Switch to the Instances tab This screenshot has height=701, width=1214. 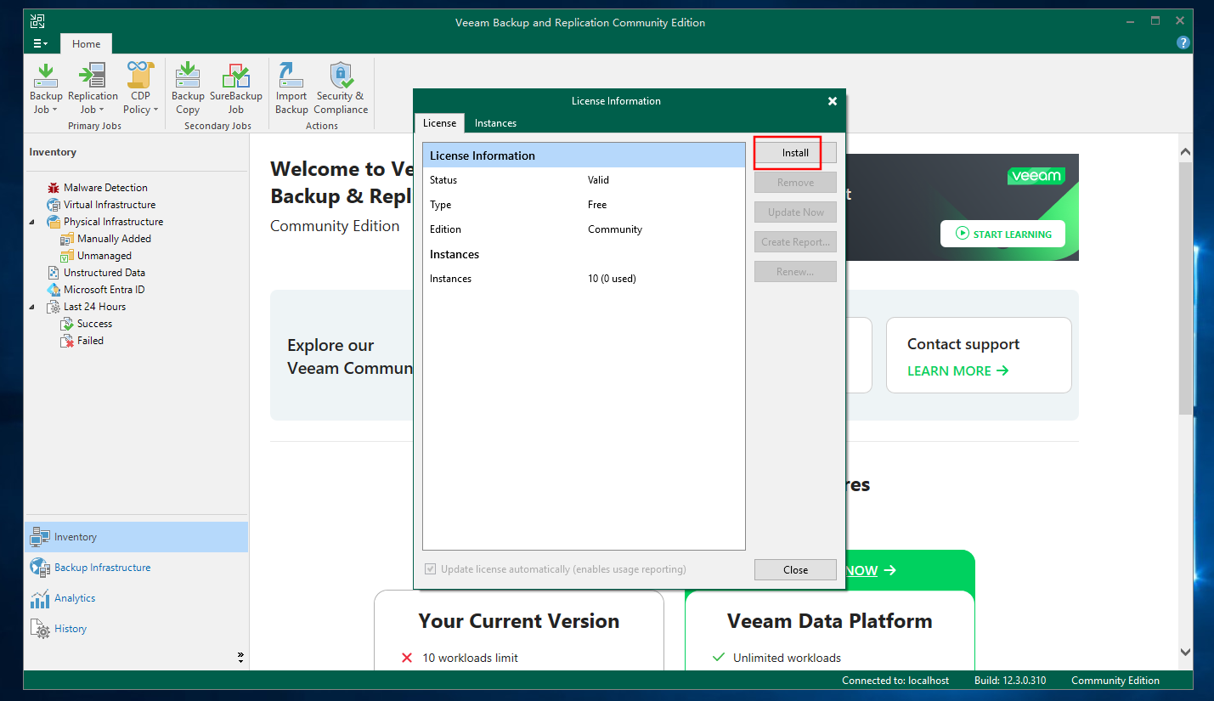click(495, 123)
